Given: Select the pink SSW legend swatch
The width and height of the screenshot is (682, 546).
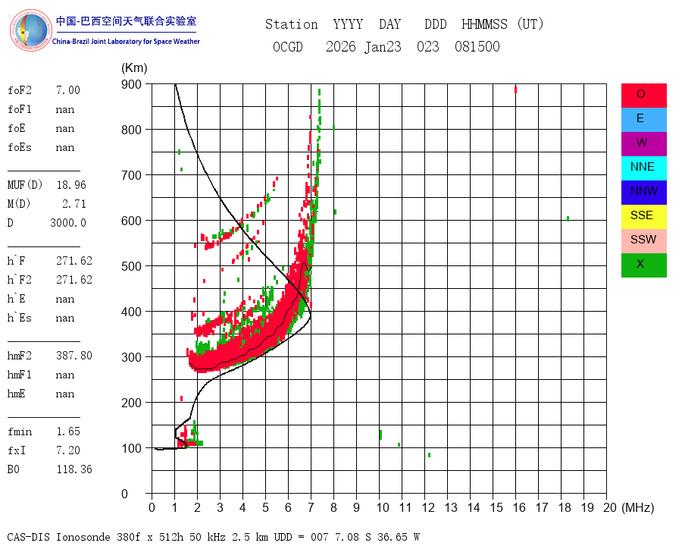Looking at the screenshot, I should point(643,241).
